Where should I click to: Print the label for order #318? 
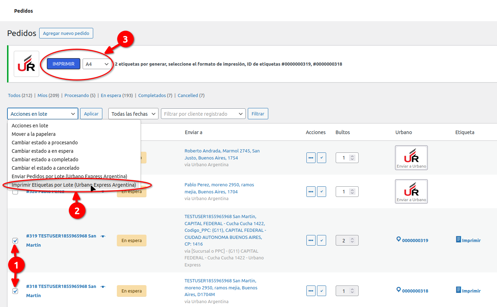pos(468,291)
